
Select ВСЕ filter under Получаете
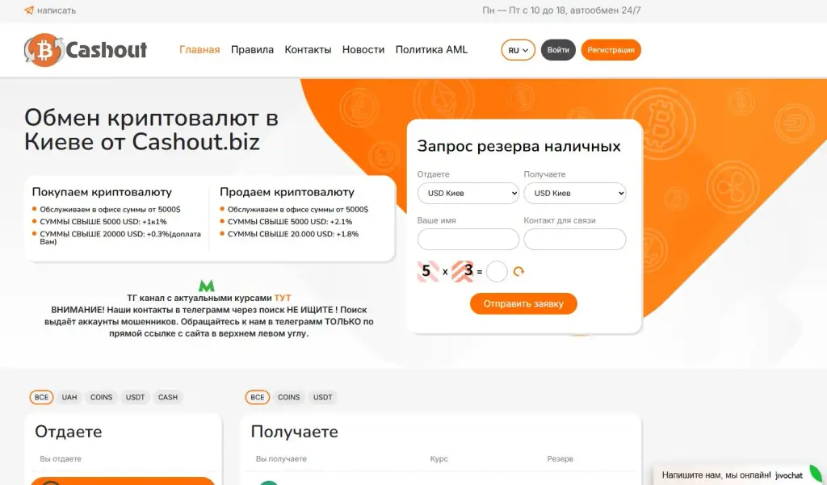coord(258,397)
